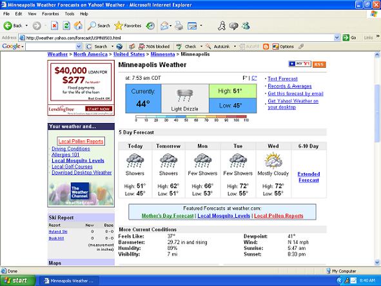Click the Print icon
Image resolution: width=381 pixels, height=286 pixels.
coord(179,26)
